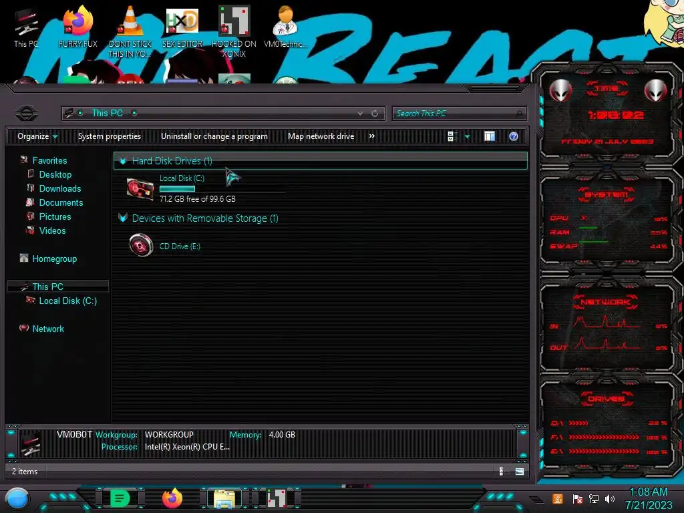Click Memory 4.00 GB value
Screen dimensions: 684x513
pos(282,434)
